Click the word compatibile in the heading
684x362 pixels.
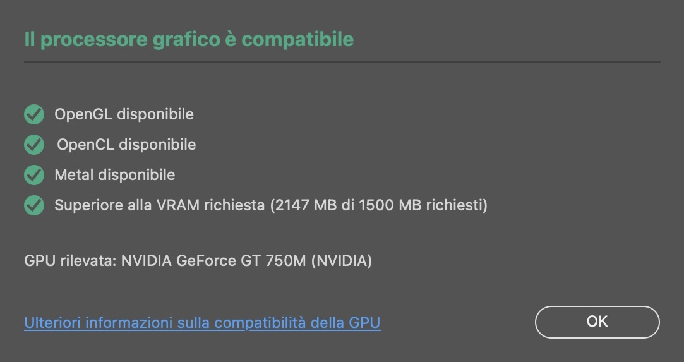297,39
